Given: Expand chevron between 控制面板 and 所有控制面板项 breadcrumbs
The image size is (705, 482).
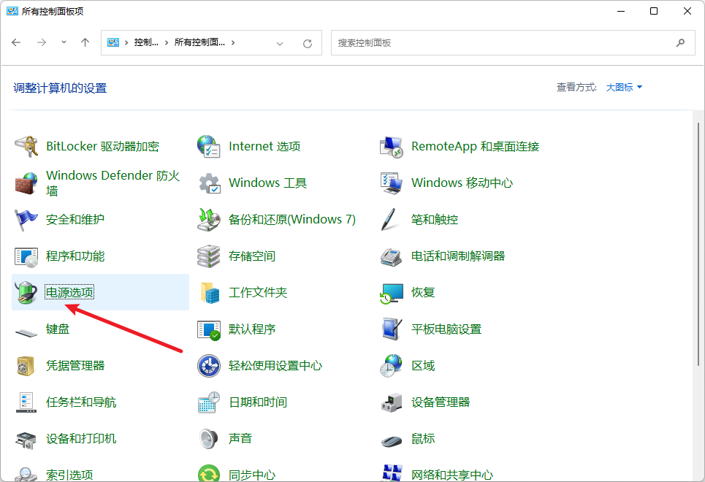Looking at the screenshot, I should (x=167, y=42).
